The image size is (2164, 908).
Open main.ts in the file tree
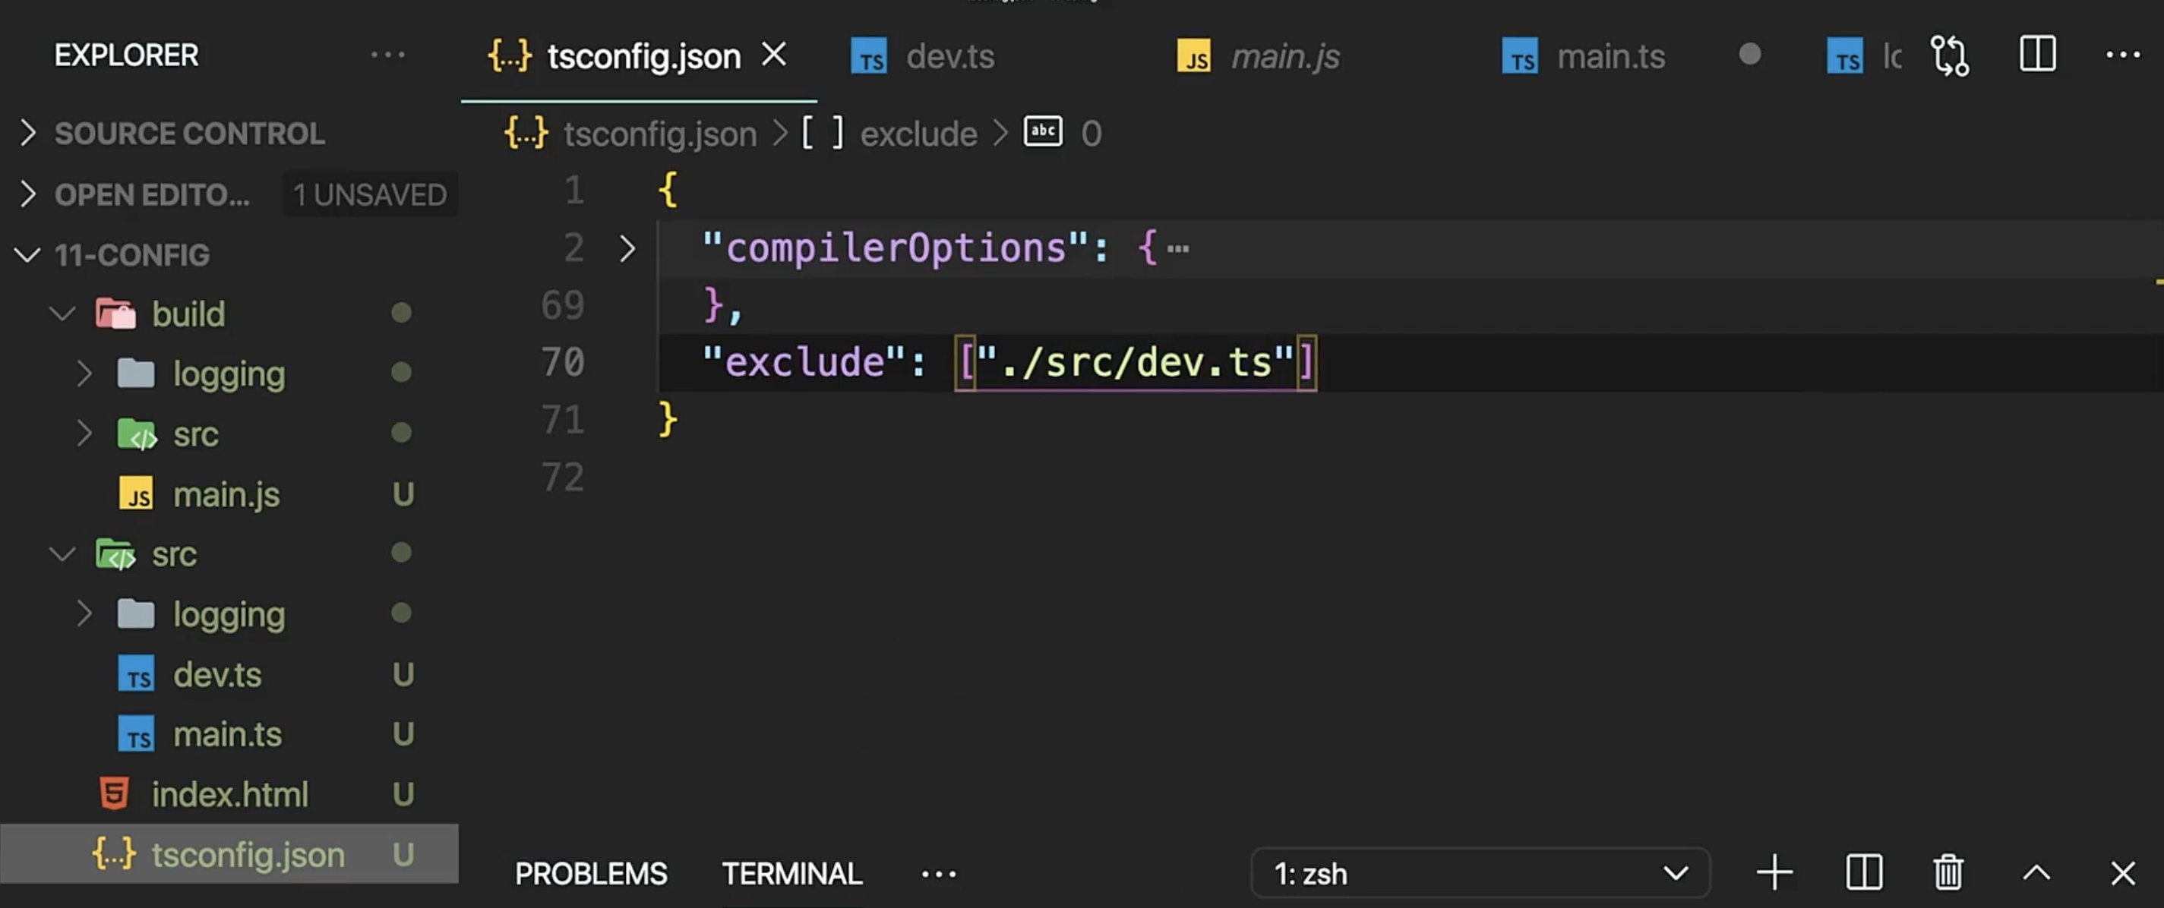[x=229, y=734]
